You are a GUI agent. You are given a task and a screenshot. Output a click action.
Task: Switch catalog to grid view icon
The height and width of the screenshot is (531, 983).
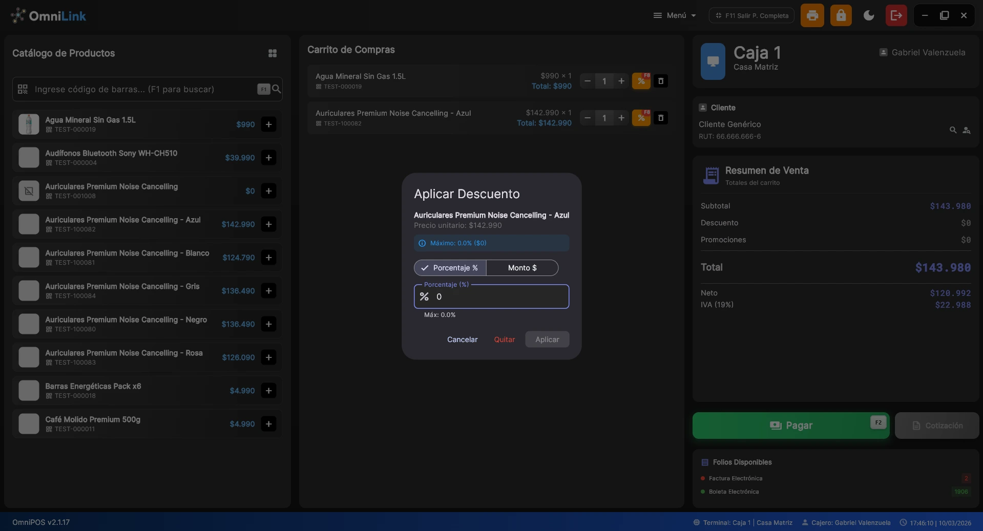tap(273, 53)
